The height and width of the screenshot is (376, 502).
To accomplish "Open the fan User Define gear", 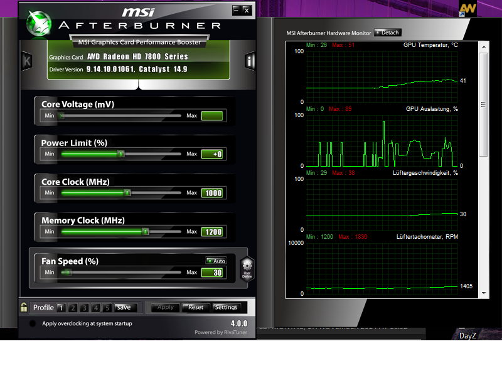I will (247, 269).
